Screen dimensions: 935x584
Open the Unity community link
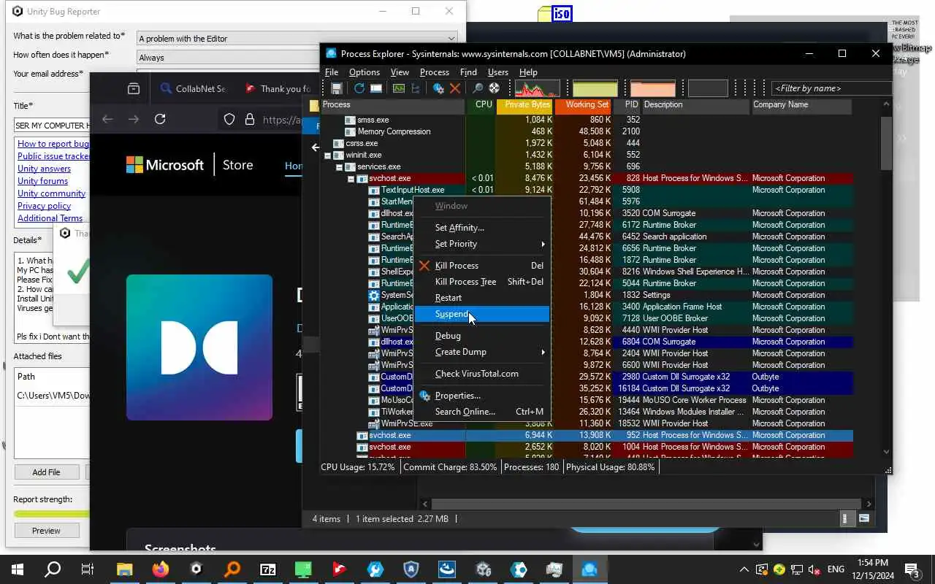[51, 193]
